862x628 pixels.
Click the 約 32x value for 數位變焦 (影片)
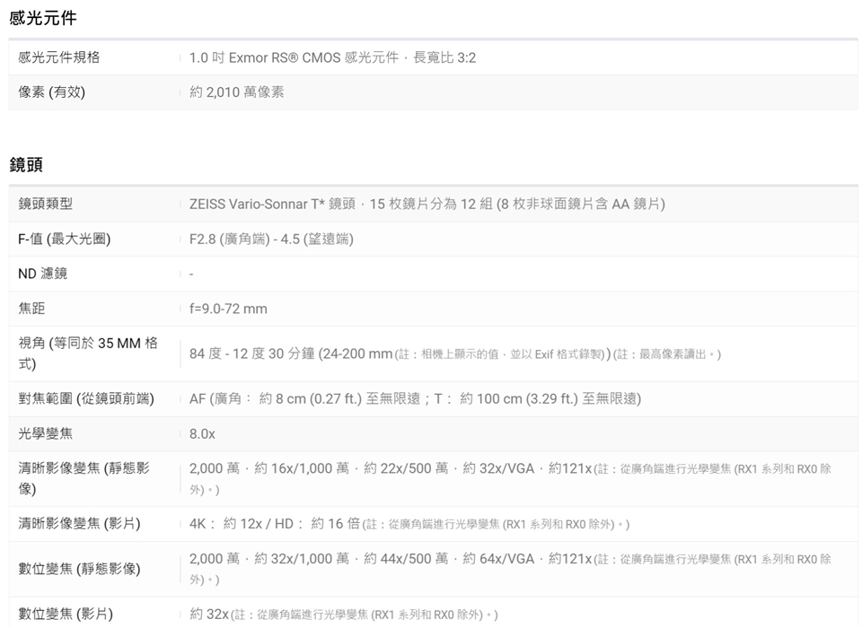209,615
